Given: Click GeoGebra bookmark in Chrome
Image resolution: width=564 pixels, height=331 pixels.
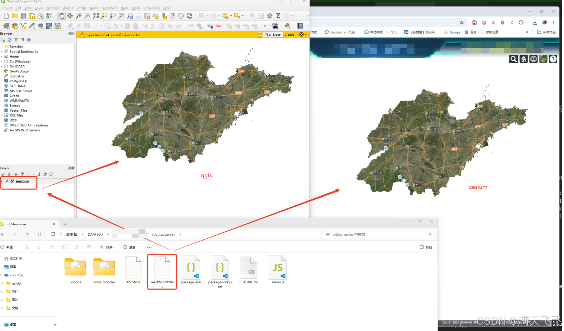Looking at the screenshot, I should [x=341, y=32].
